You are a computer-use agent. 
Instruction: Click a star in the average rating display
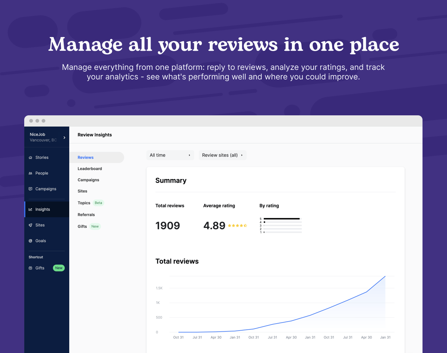click(x=237, y=225)
